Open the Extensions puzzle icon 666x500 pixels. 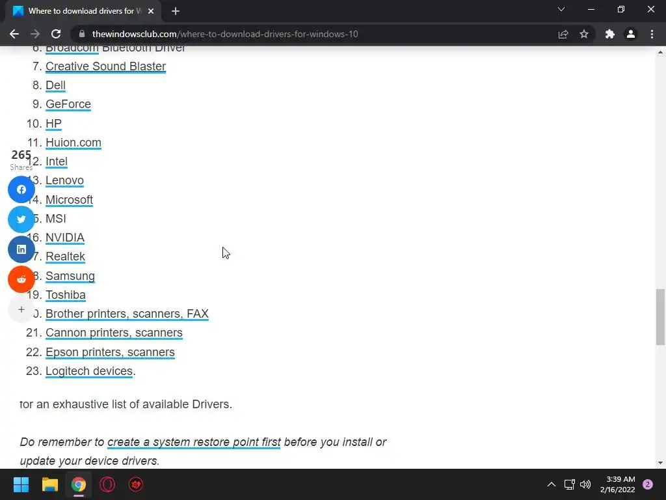point(610,34)
